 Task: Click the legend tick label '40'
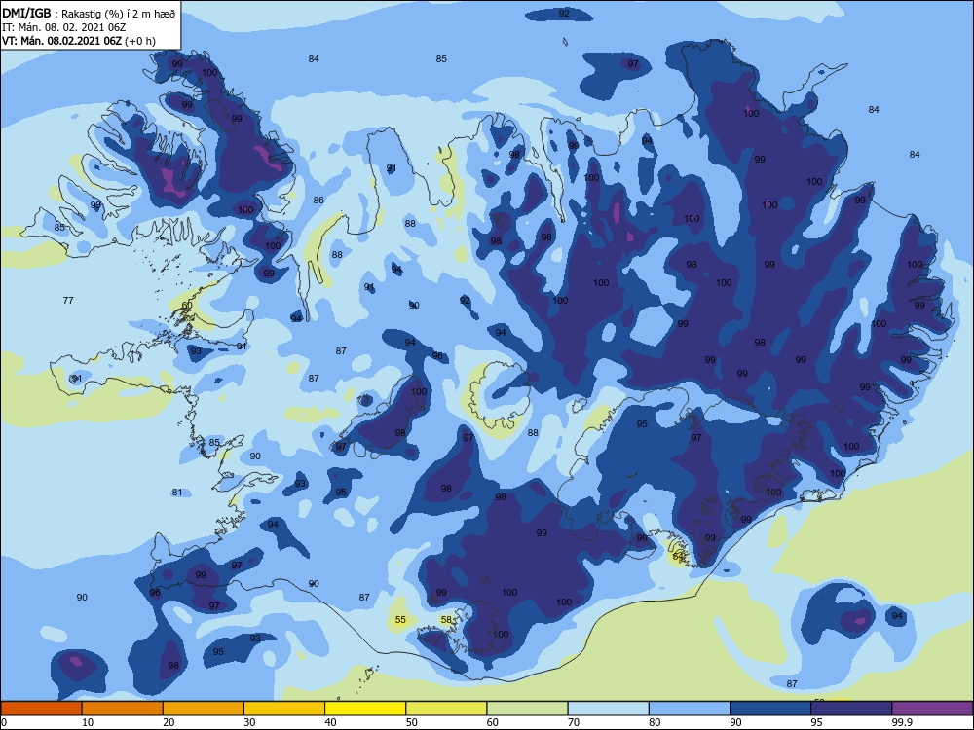pyautogui.click(x=331, y=722)
